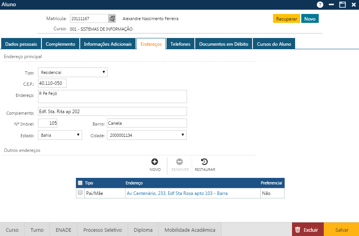This screenshot has height=236, width=359.
Task: Toggle the select-all checkbox in table header
Action: click(x=80, y=183)
